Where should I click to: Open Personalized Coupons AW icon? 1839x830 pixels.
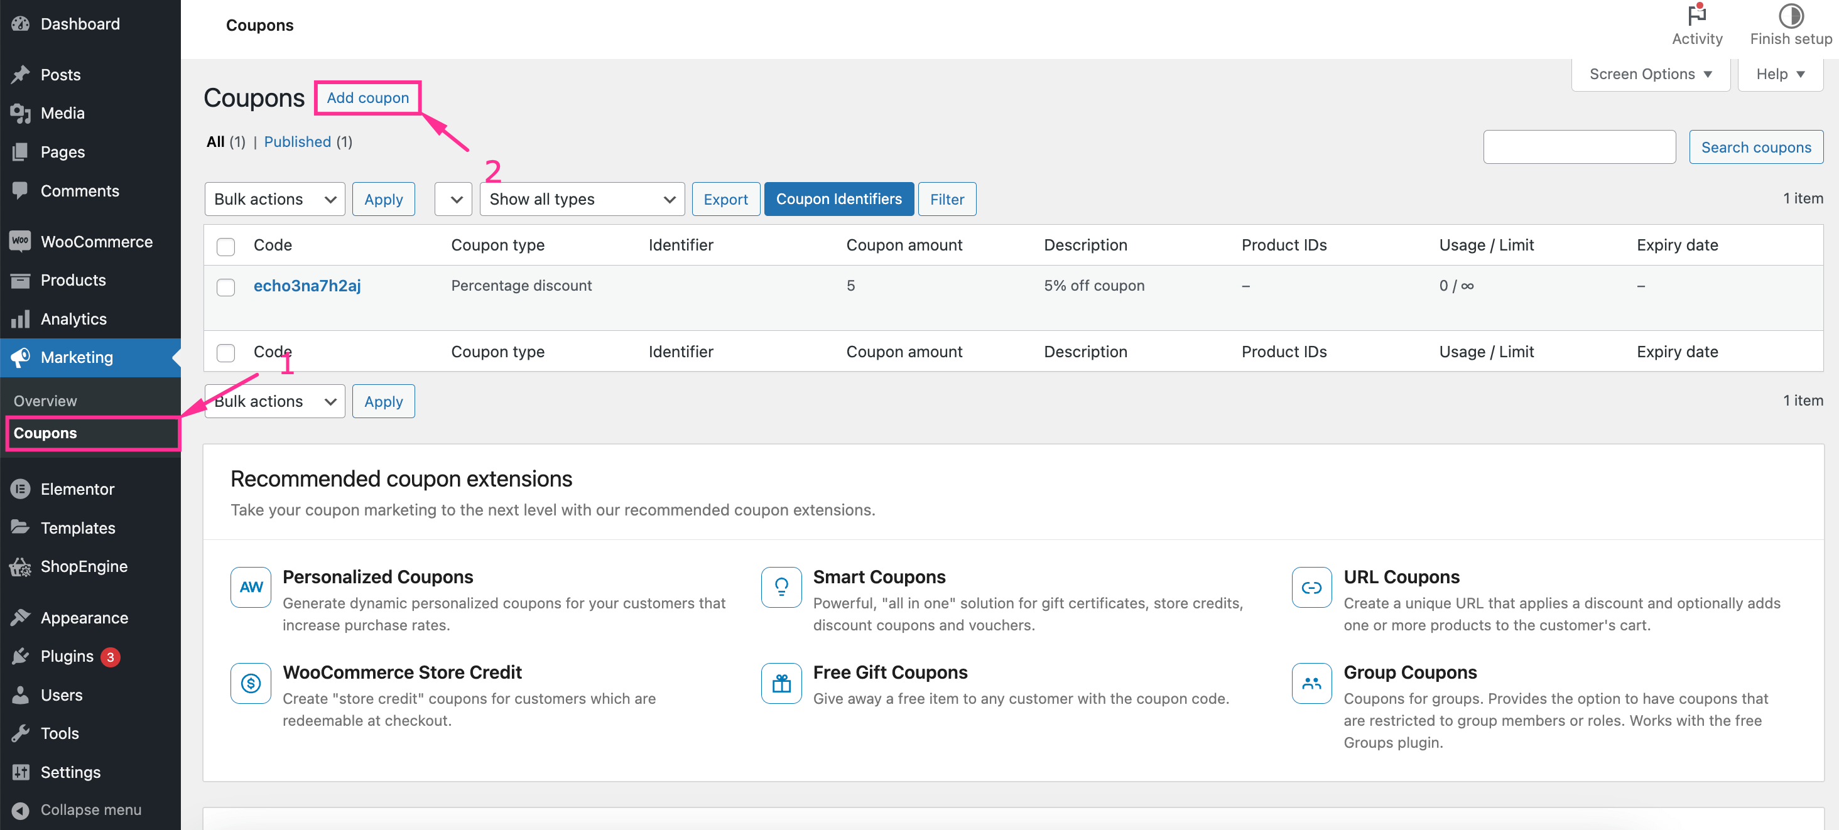click(x=251, y=586)
